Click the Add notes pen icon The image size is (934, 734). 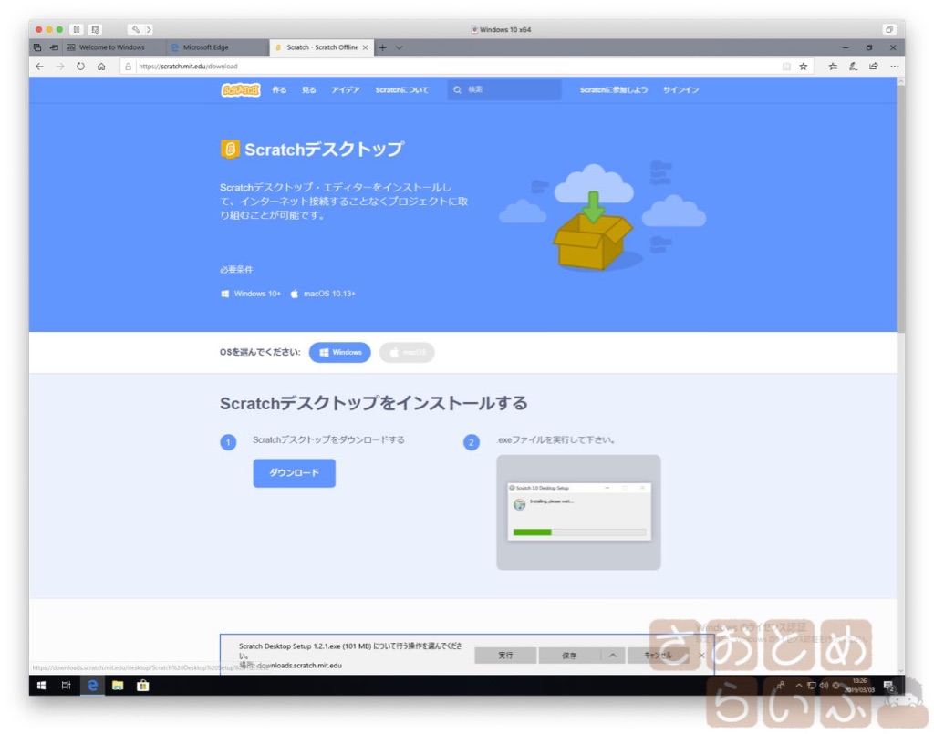pyautogui.click(x=853, y=66)
